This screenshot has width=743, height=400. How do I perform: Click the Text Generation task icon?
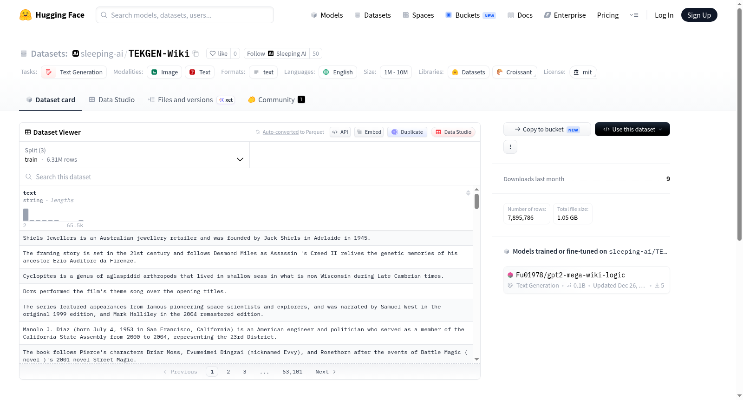pos(49,72)
